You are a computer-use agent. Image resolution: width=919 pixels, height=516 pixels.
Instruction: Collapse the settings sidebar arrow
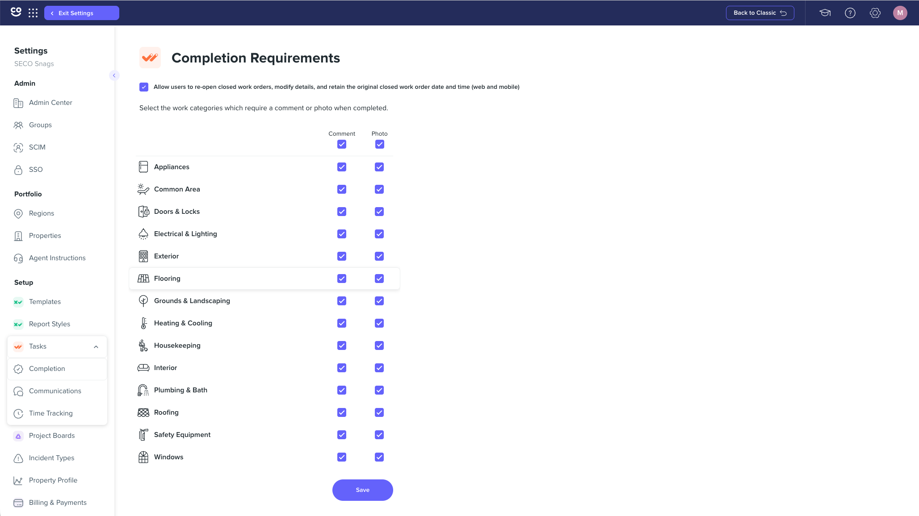[x=114, y=75]
